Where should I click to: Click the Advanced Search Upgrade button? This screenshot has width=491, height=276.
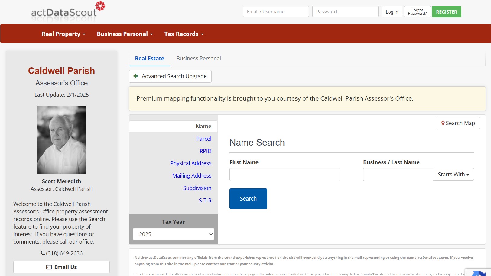pos(170,76)
